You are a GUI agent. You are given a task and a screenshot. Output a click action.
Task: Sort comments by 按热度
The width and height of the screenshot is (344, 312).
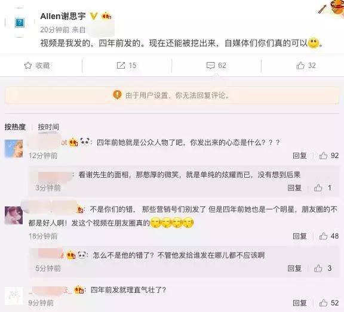point(15,127)
